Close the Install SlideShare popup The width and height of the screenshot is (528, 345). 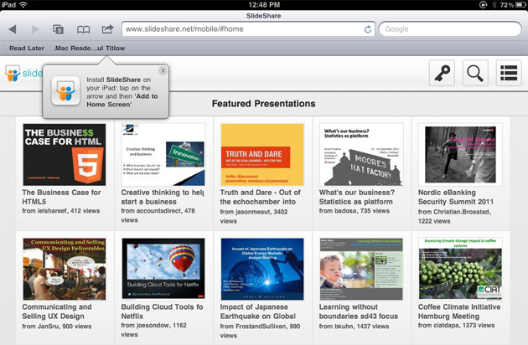(163, 70)
